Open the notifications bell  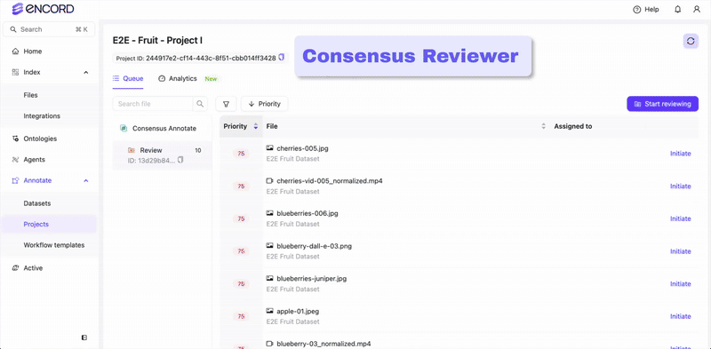coord(678,9)
